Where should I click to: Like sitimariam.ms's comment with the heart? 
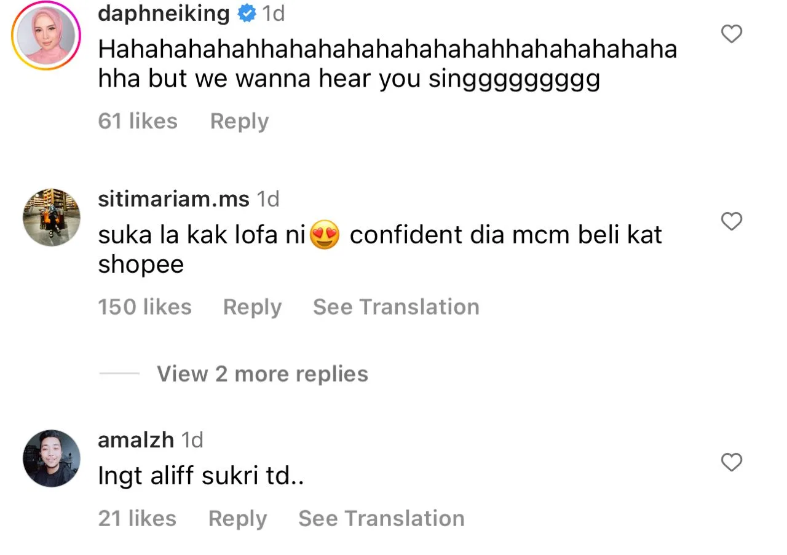[731, 221]
